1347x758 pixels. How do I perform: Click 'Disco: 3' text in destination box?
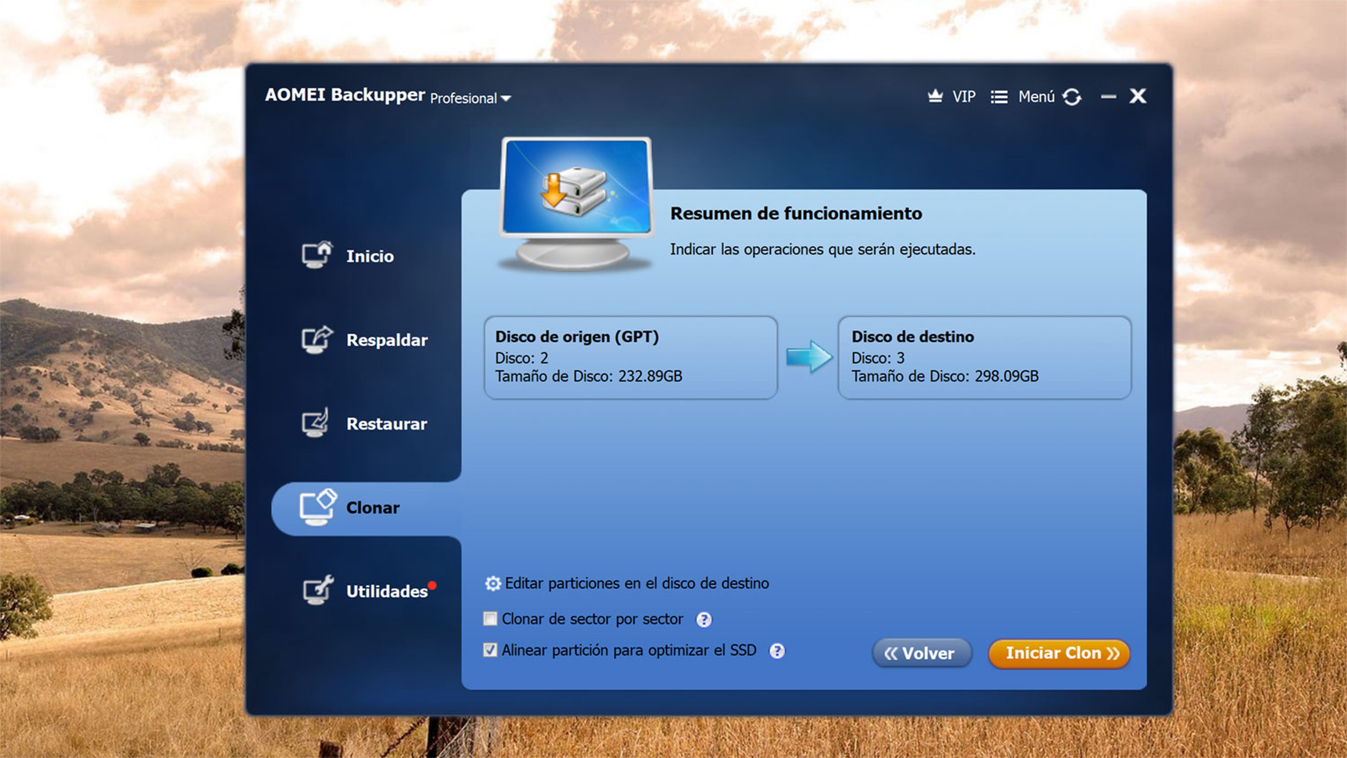(878, 358)
